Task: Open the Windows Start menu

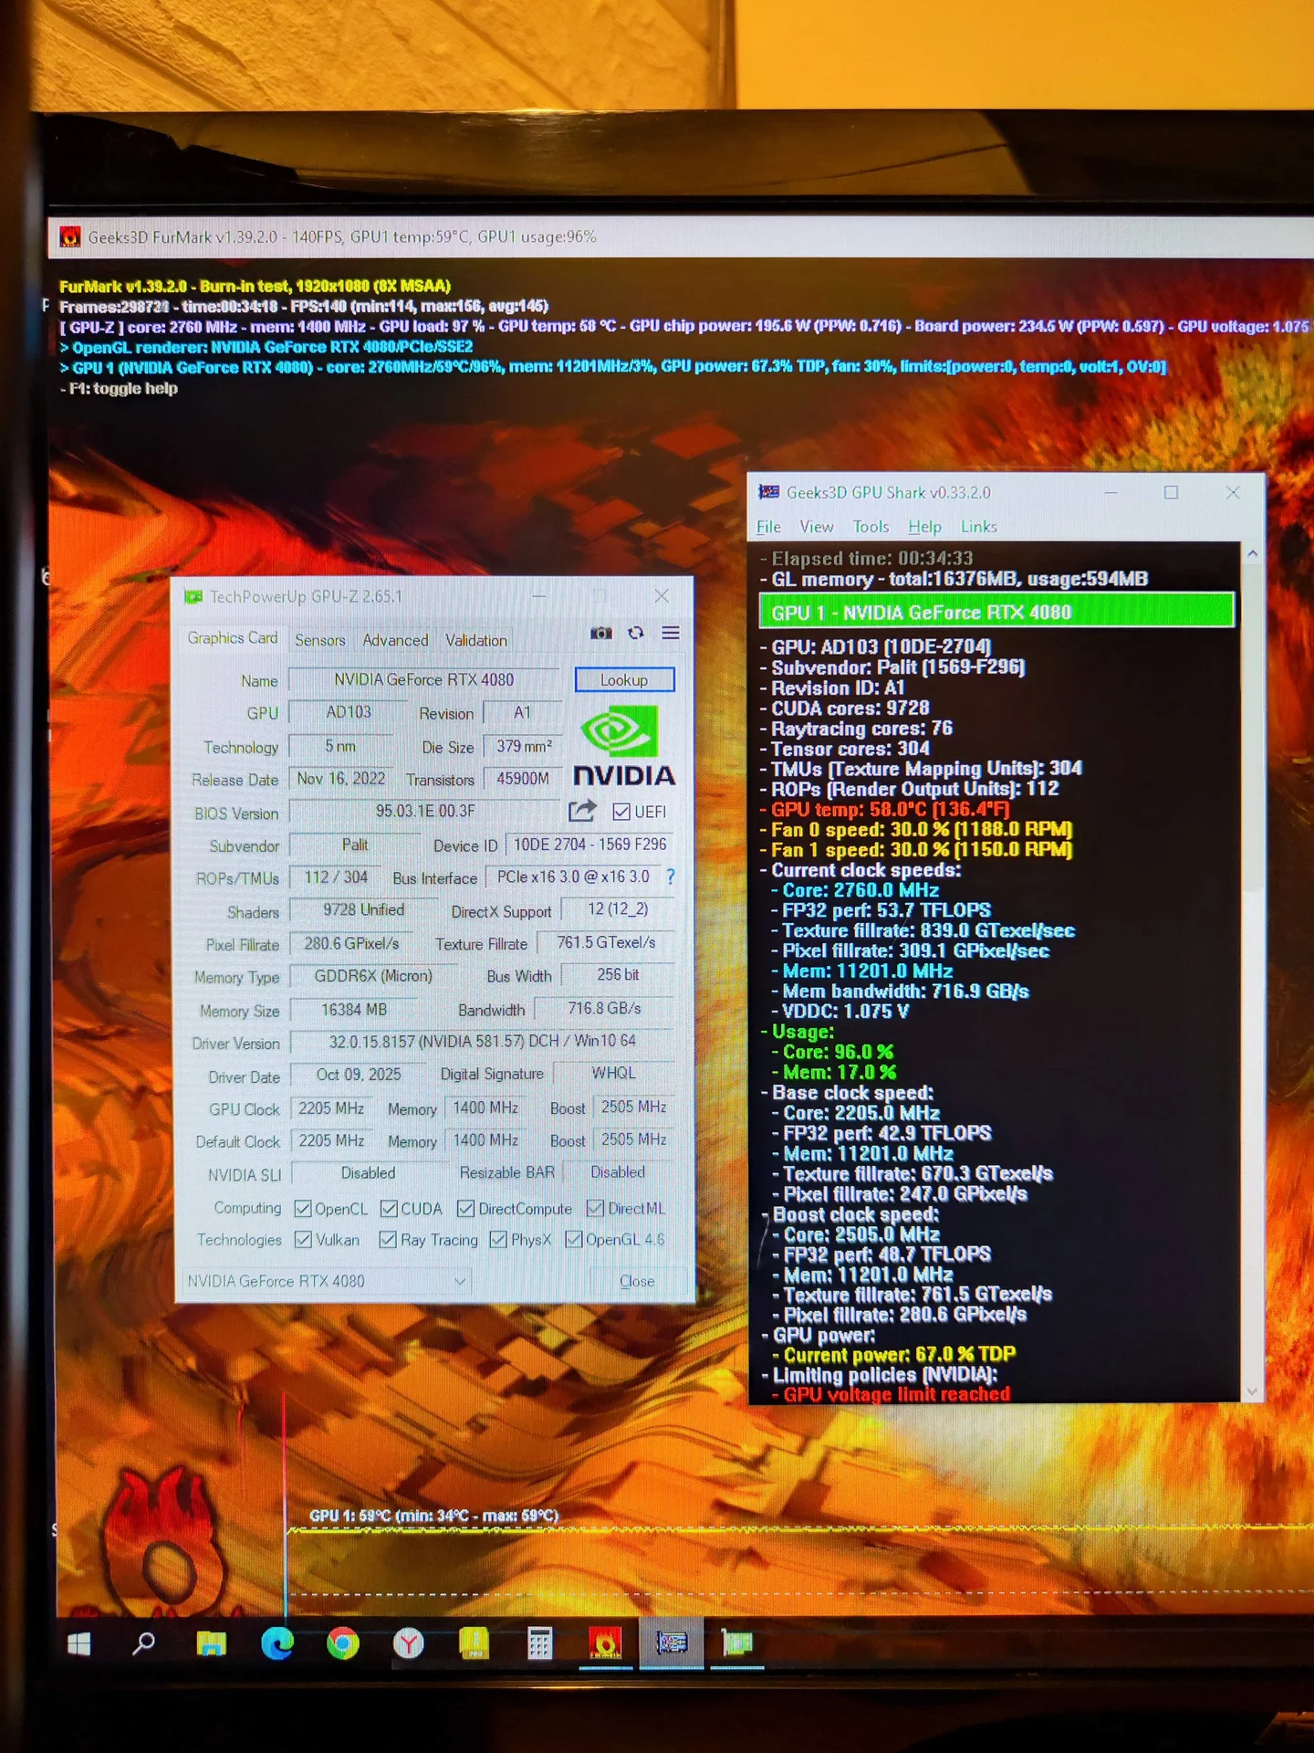Action: [79, 1644]
